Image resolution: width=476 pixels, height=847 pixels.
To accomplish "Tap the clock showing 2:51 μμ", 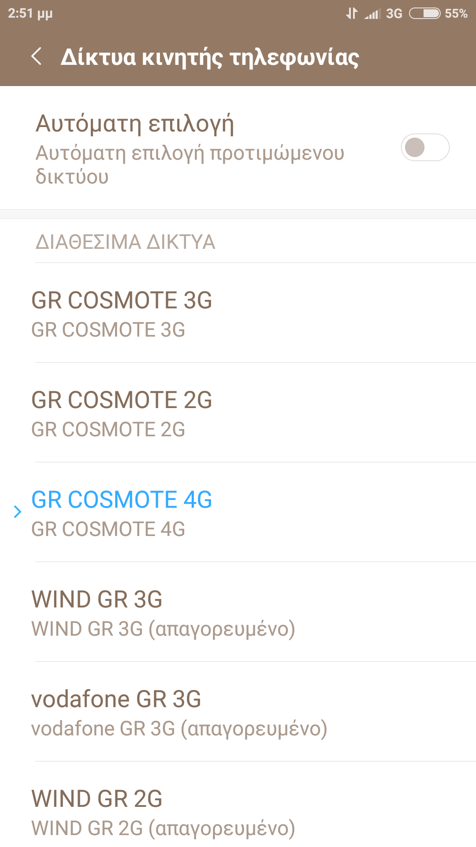I will coord(30,14).
